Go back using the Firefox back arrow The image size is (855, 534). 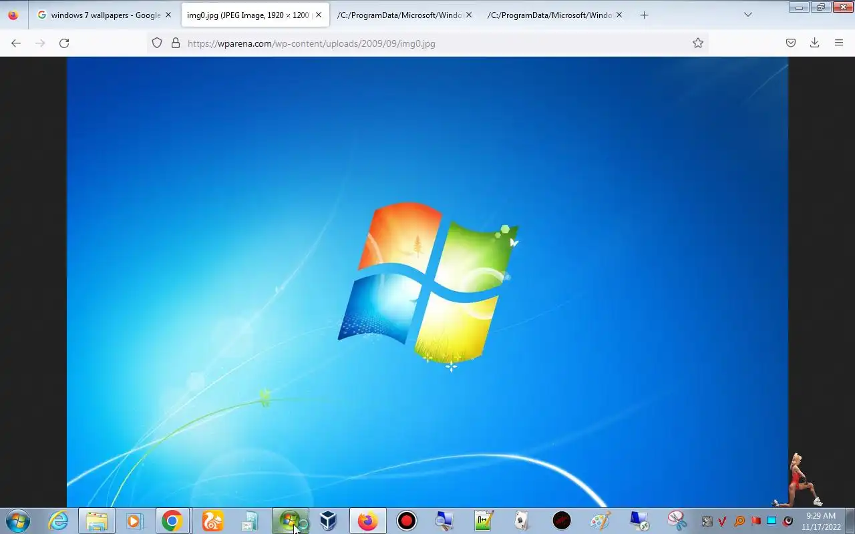pos(16,43)
